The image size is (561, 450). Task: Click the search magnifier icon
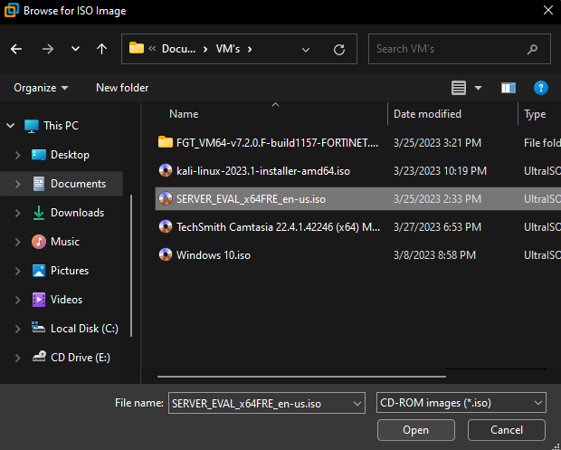pos(532,49)
